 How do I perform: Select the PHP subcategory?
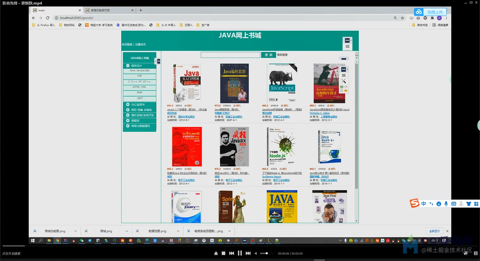pyautogui.click(x=139, y=93)
